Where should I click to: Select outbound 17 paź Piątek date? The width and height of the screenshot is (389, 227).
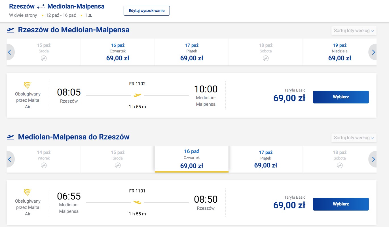(192, 52)
